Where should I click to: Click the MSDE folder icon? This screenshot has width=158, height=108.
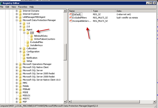[x=20, y=92]
